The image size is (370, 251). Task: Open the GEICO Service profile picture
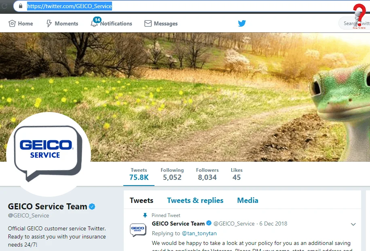coord(49,154)
